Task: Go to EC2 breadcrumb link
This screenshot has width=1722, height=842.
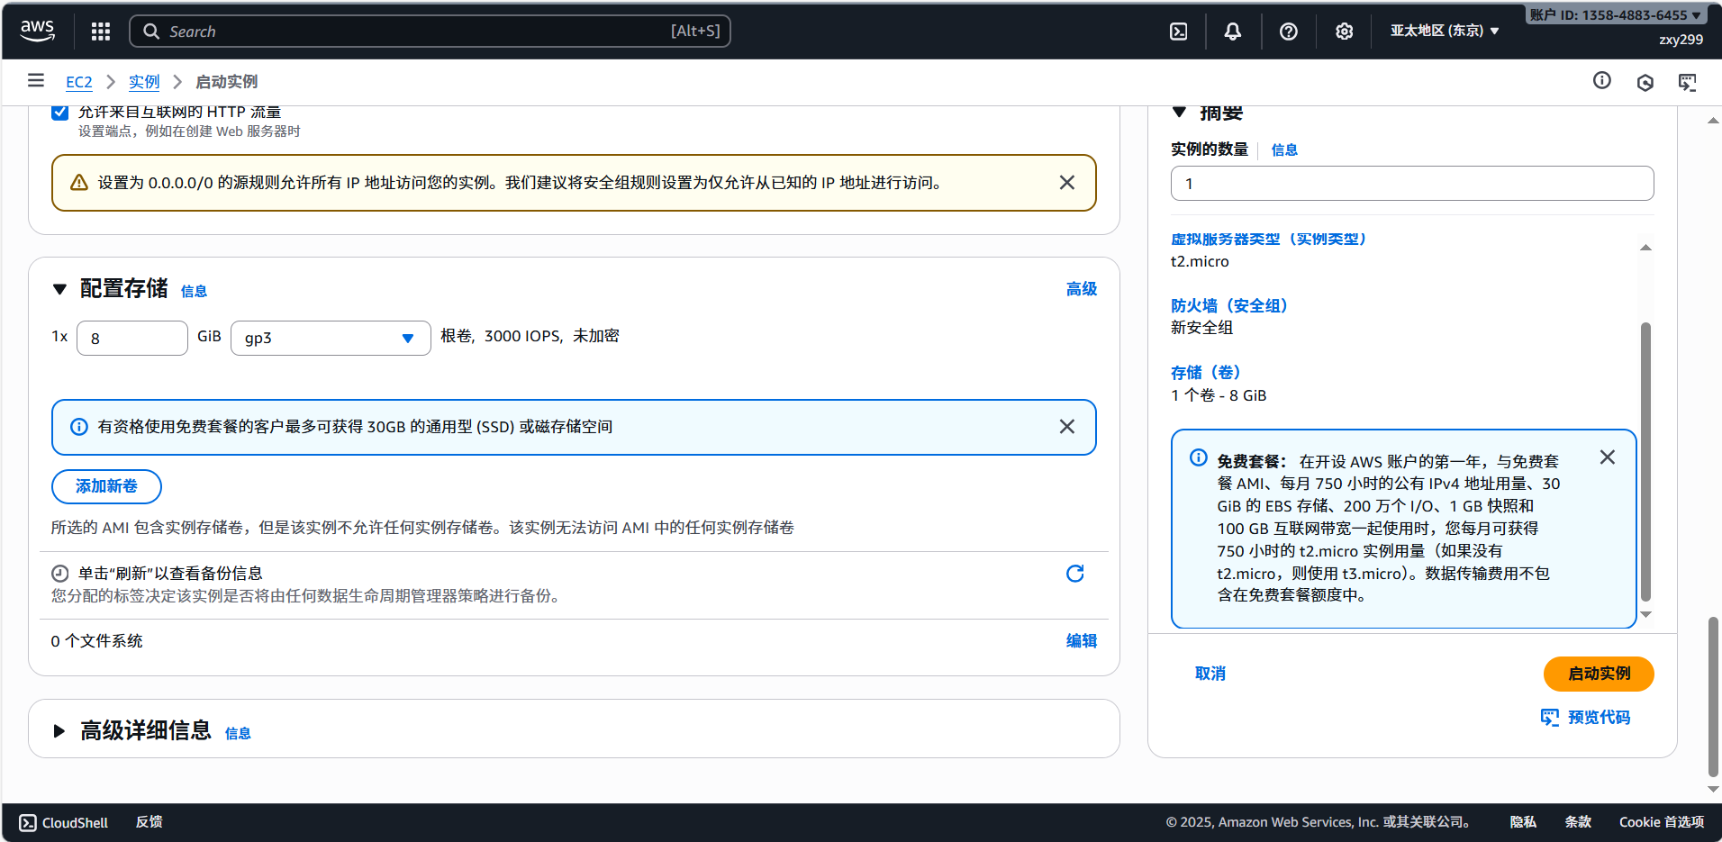Action: coord(79,82)
